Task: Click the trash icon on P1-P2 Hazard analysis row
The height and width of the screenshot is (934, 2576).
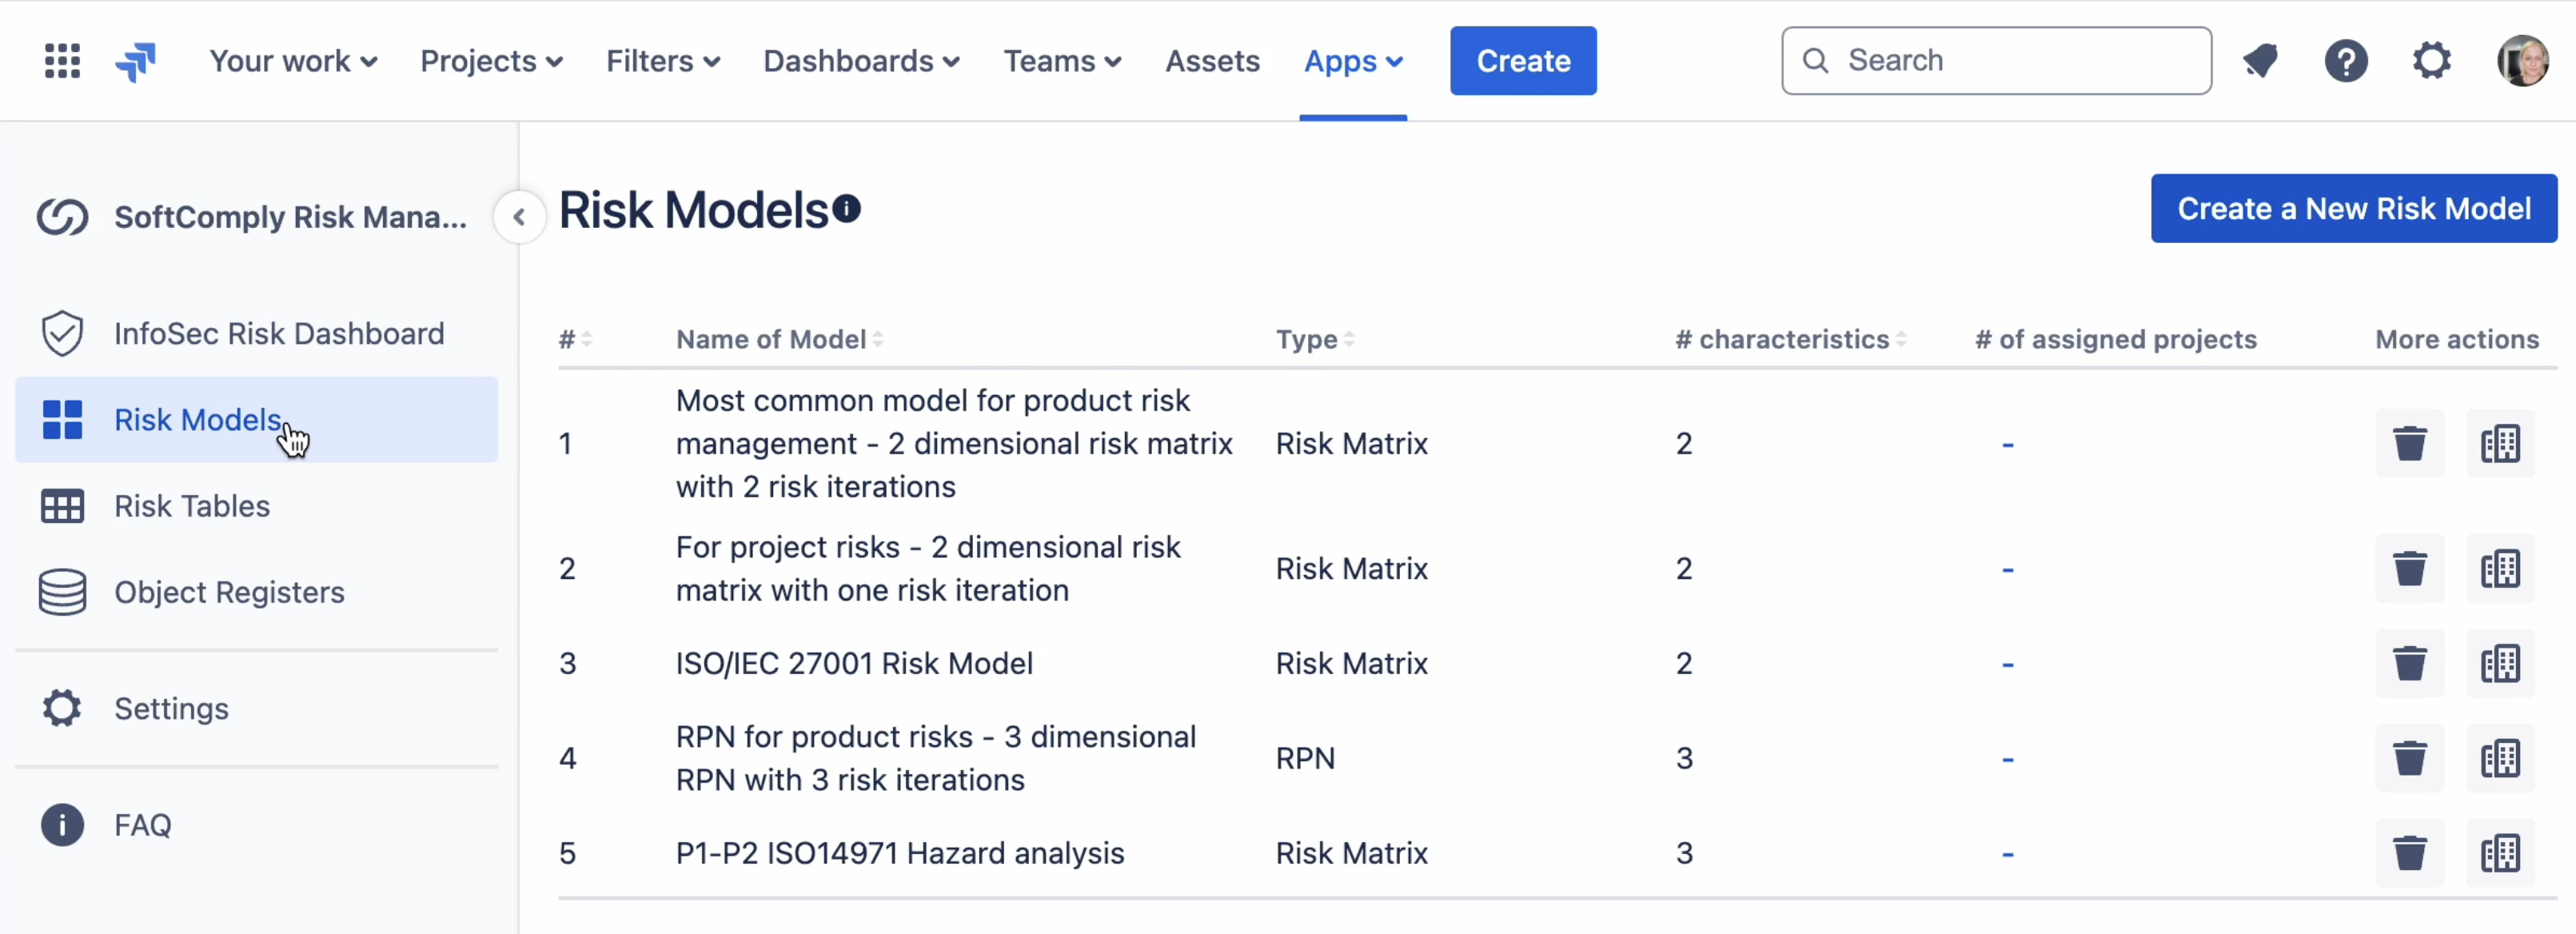Action: click(x=2411, y=853)
